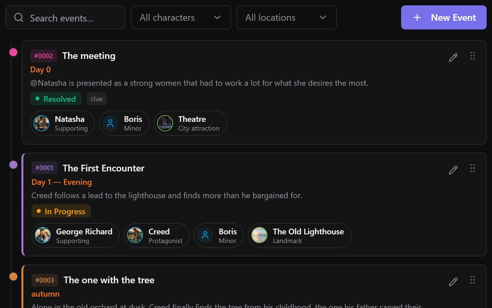The width and height of the screenshot is (492, 308).
Task: Edit The meeting event with pencil icon
Action: pyautogui.click(x=453, y=58)
